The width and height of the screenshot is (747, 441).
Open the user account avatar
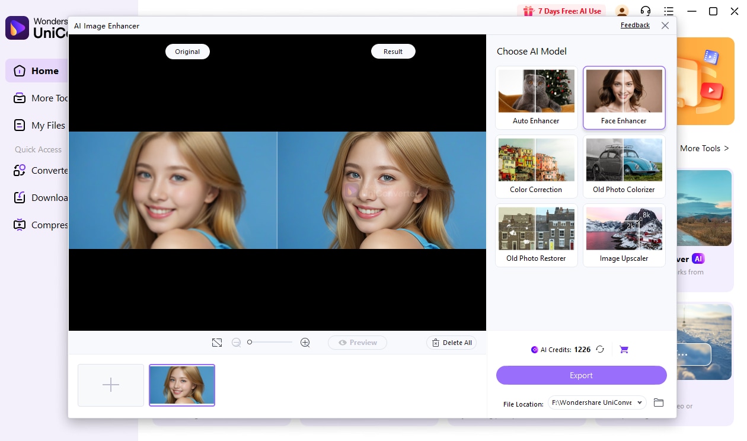point(622,11)
